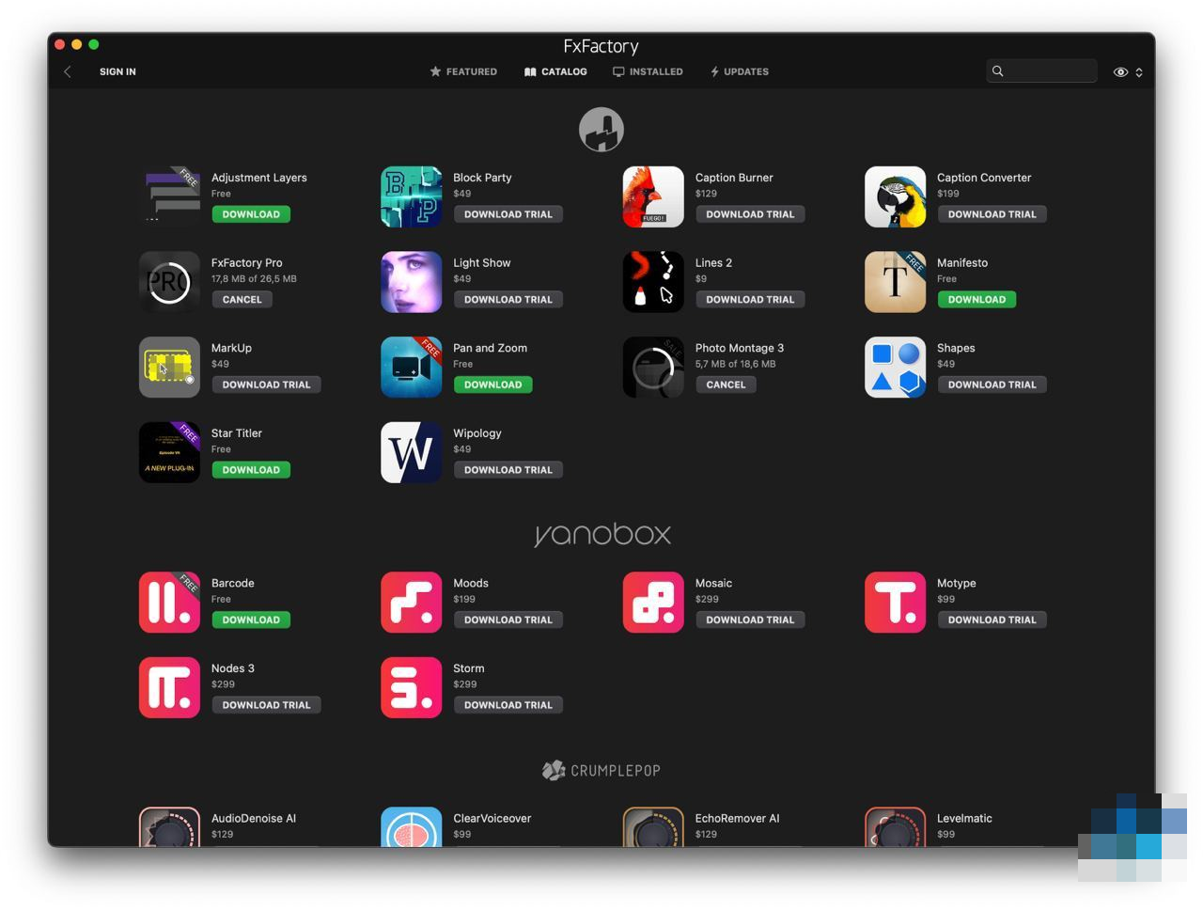1203x910 pixels.
Task: Open the Wipology W icon
Action: pos(411,452)
